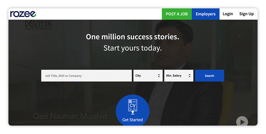The height and width of the screenshot is (134, 266).
Task: Click the Get Started label
Action: pyautogui.click(x=133, y=120)
